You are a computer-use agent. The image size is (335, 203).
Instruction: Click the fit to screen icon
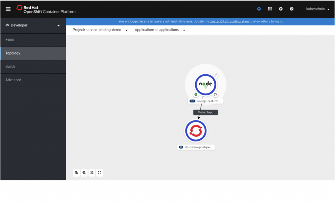92,173
